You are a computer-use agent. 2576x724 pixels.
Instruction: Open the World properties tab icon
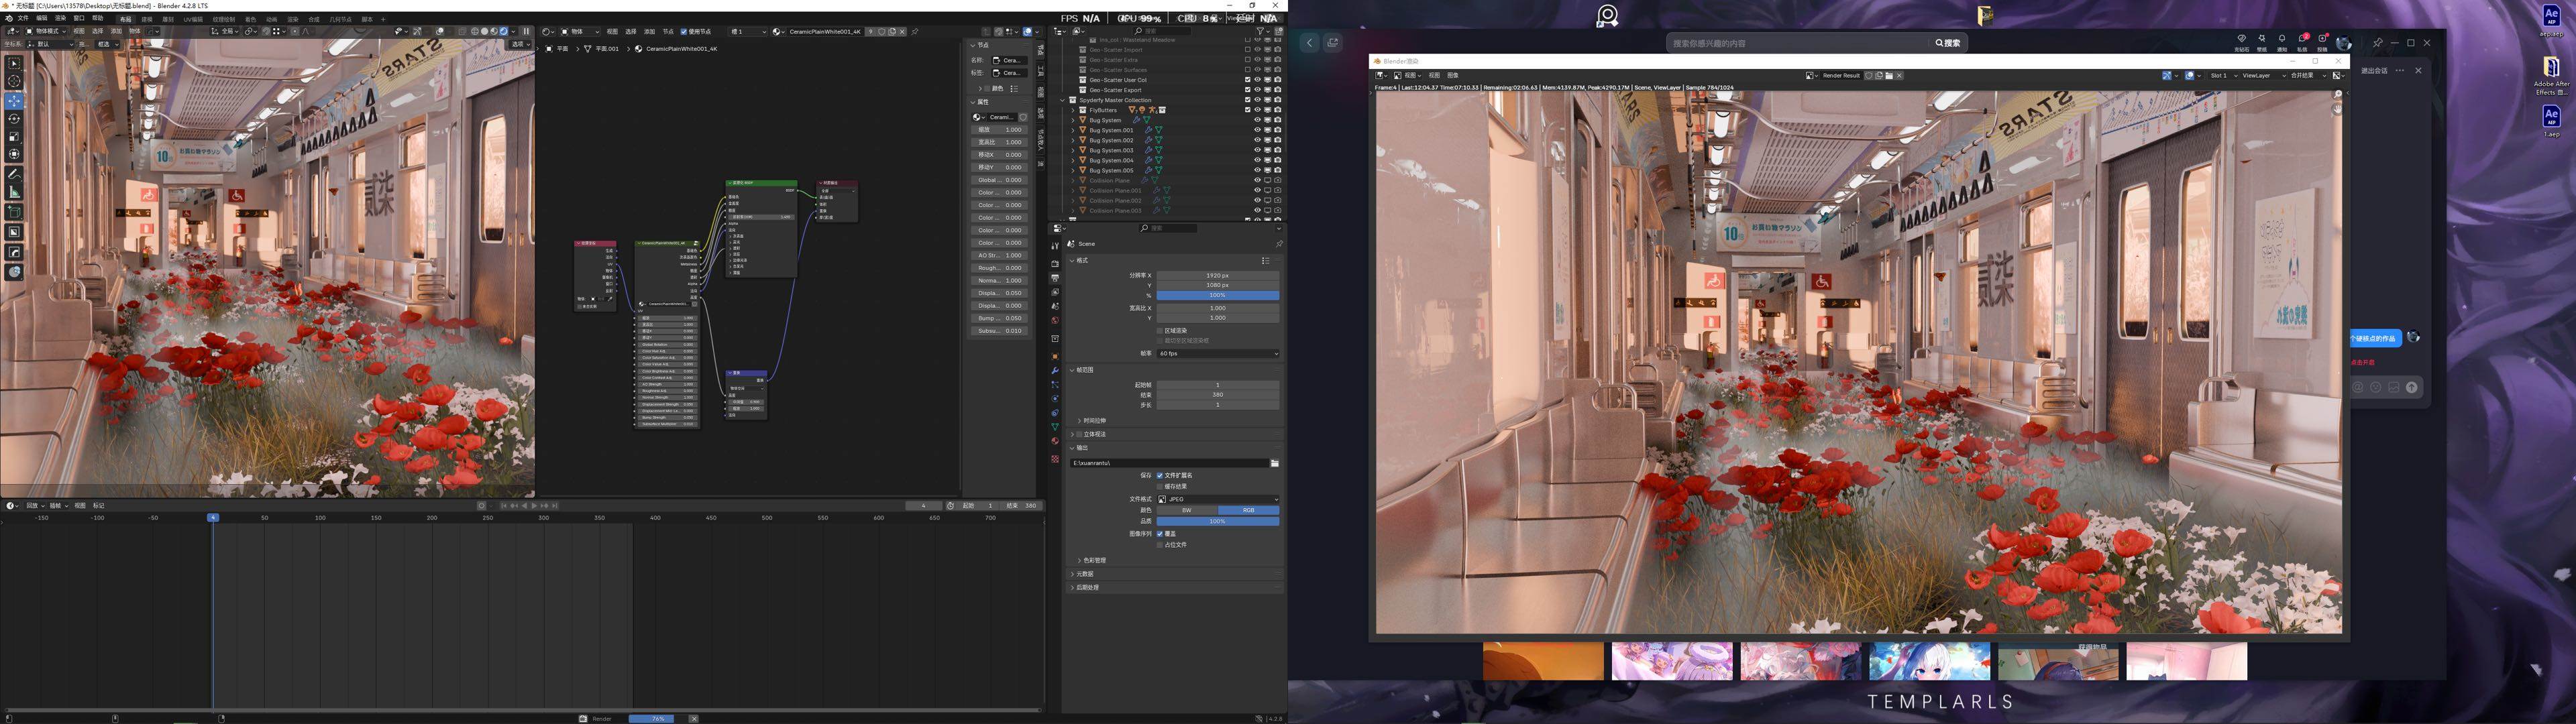[x=1055, y=320]
